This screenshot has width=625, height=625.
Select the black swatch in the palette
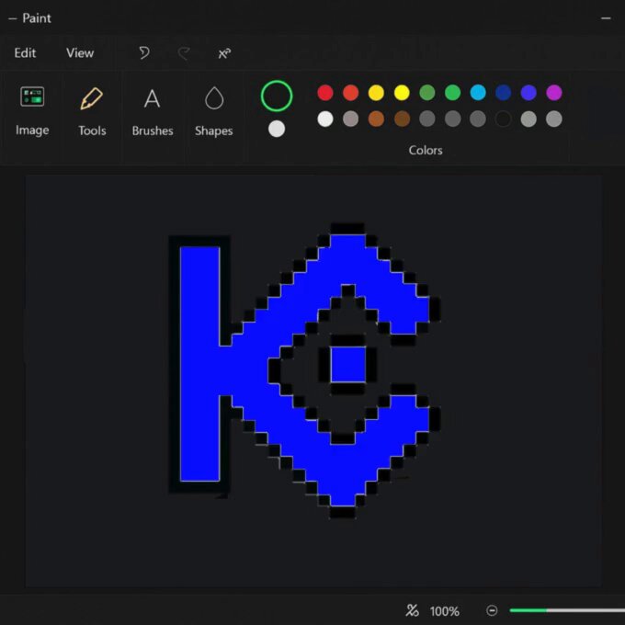tap(504, 119)
